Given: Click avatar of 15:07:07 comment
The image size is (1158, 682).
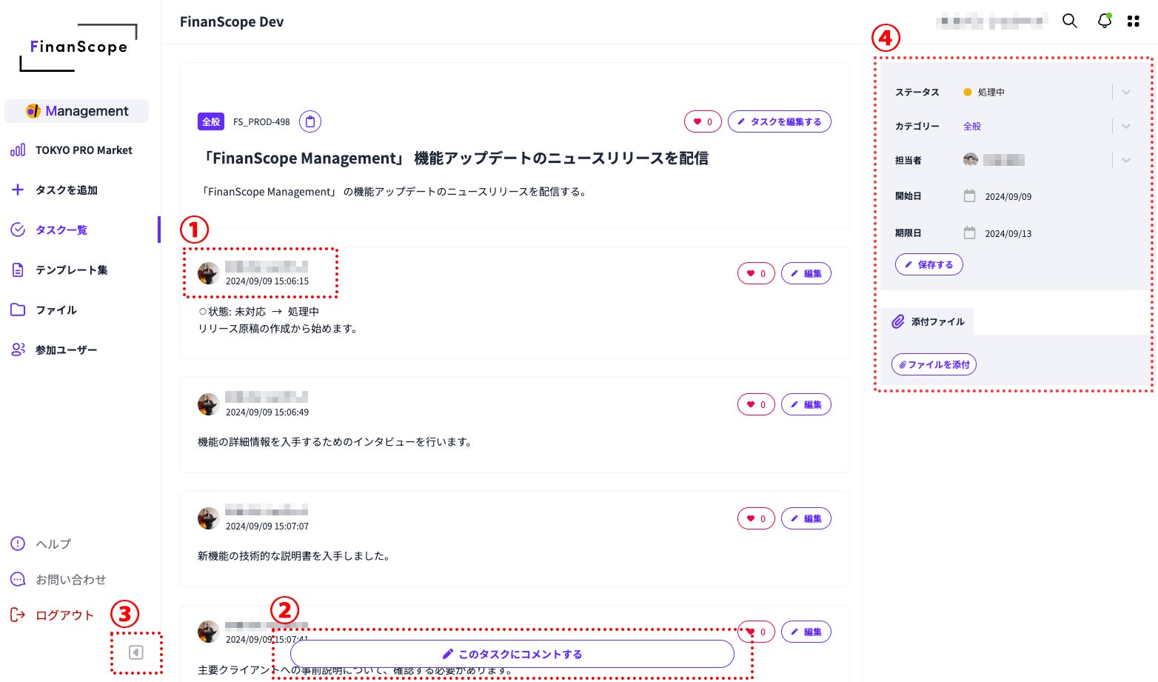Looking at the screenshot, I should pyautogui.click(x=208, y=518).
